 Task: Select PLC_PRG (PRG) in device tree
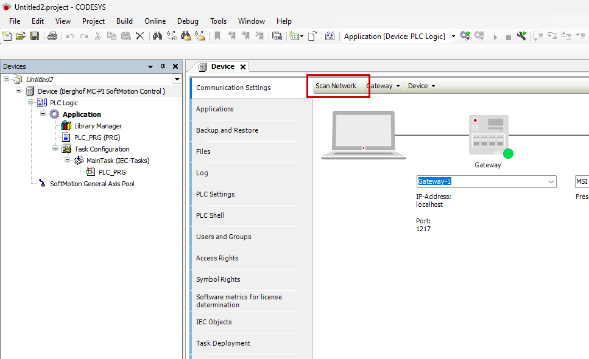(x=97, y=138)
